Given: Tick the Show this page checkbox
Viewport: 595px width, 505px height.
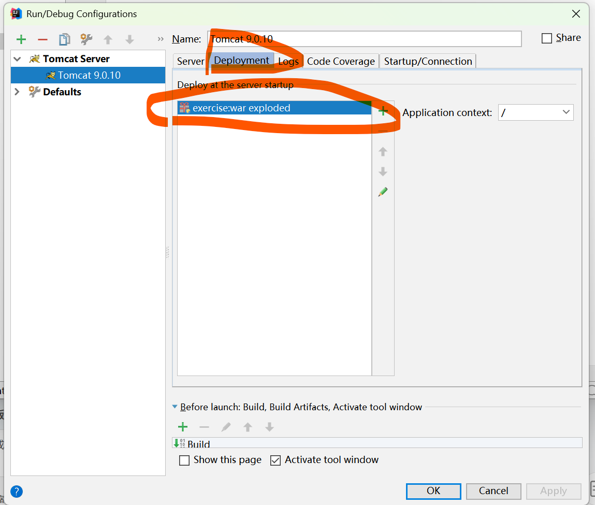Looking at the screenshot, I should 184,460.
